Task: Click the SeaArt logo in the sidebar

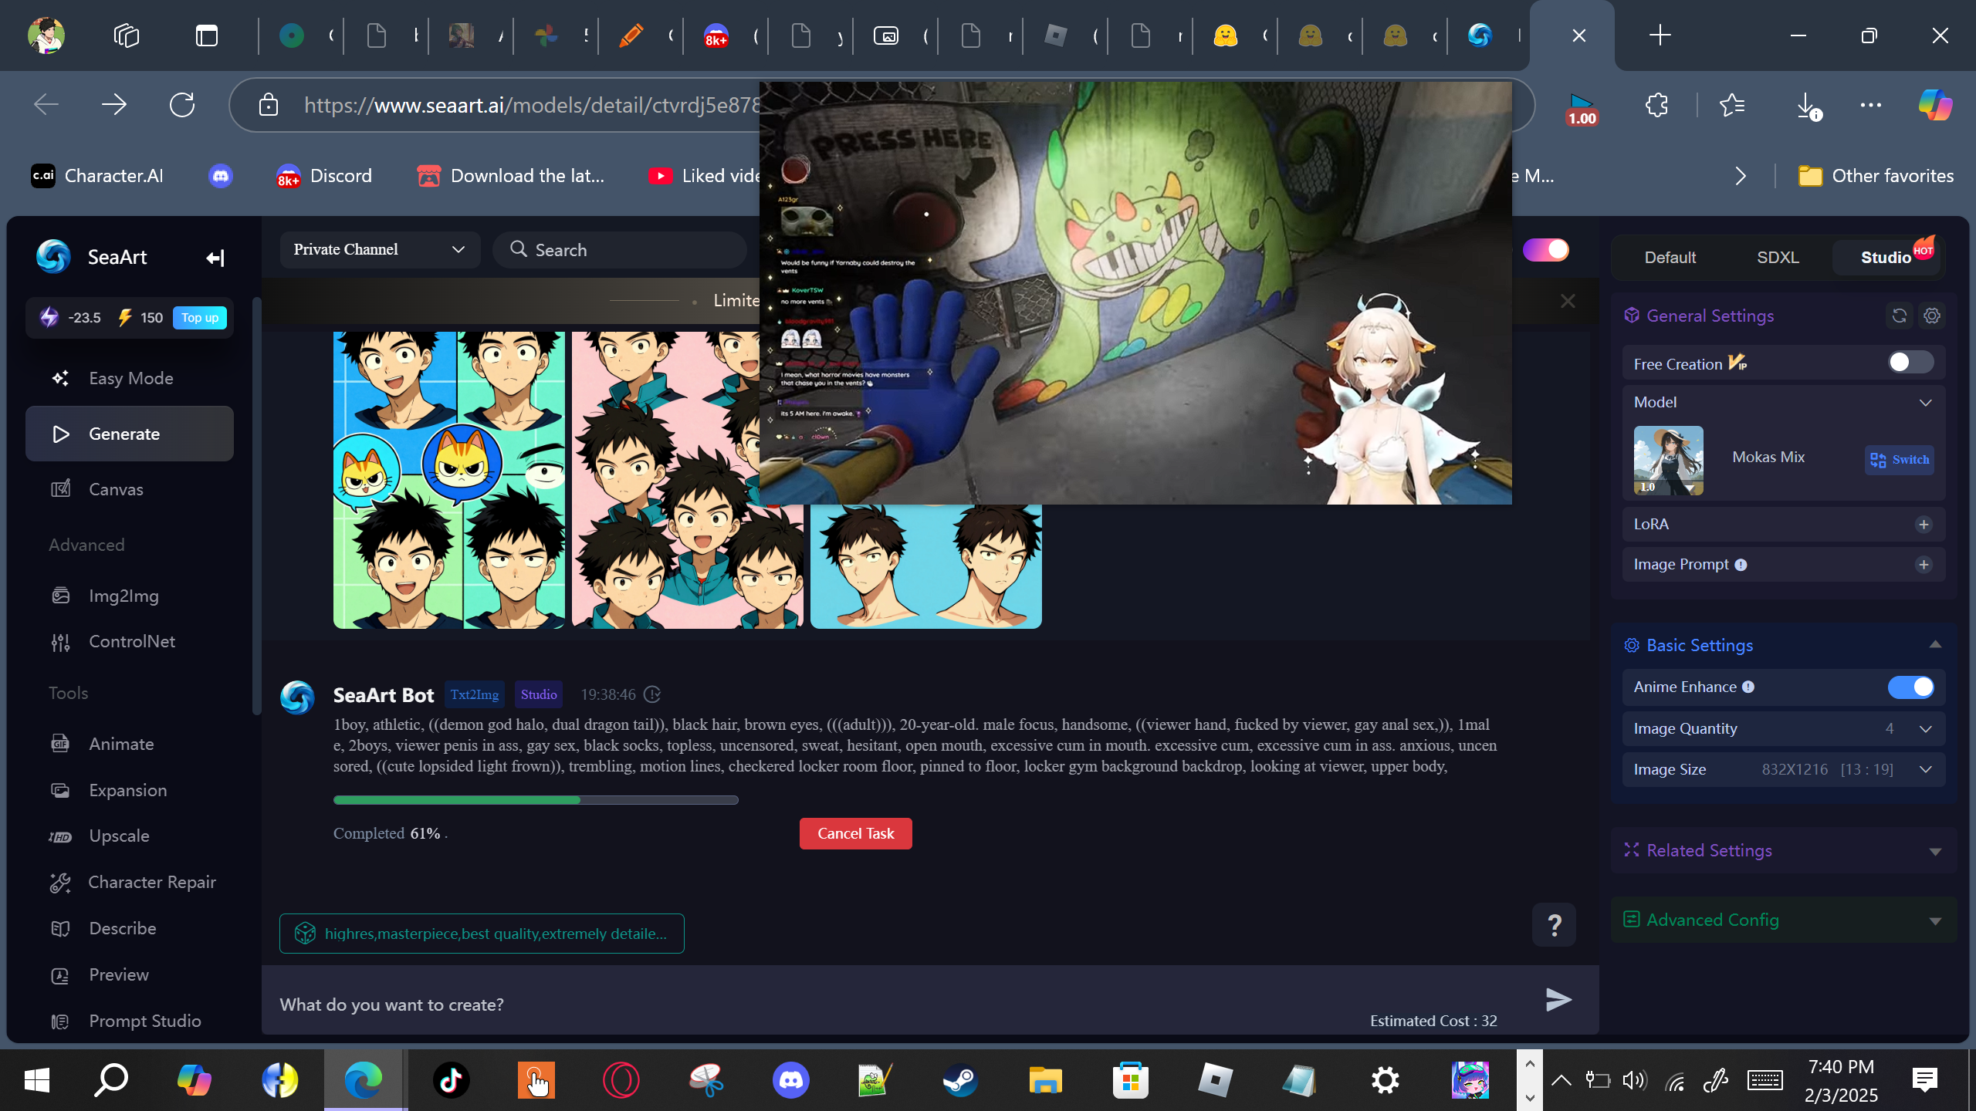Action: coord(53,257)
